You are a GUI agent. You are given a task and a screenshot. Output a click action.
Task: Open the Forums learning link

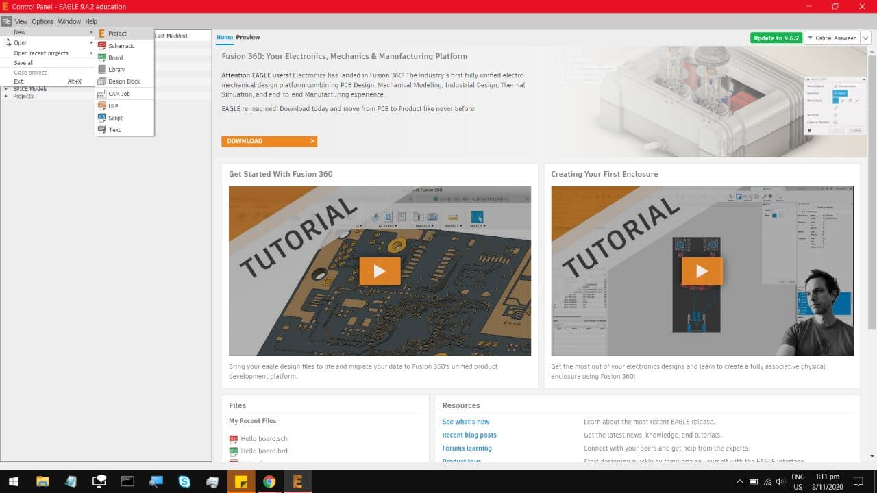[x=467, y=448]
